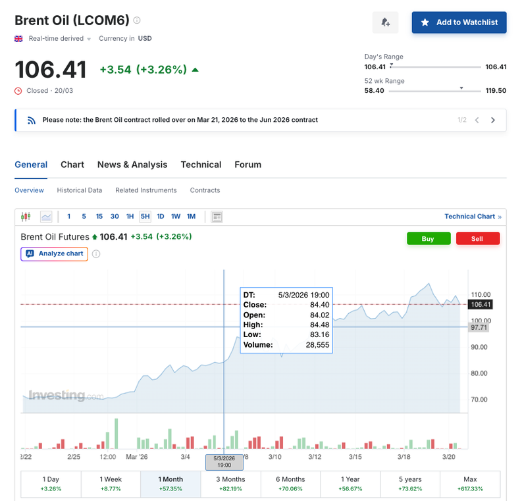
Task: Open the Technical Chart link
Action: tap(472, 217)
